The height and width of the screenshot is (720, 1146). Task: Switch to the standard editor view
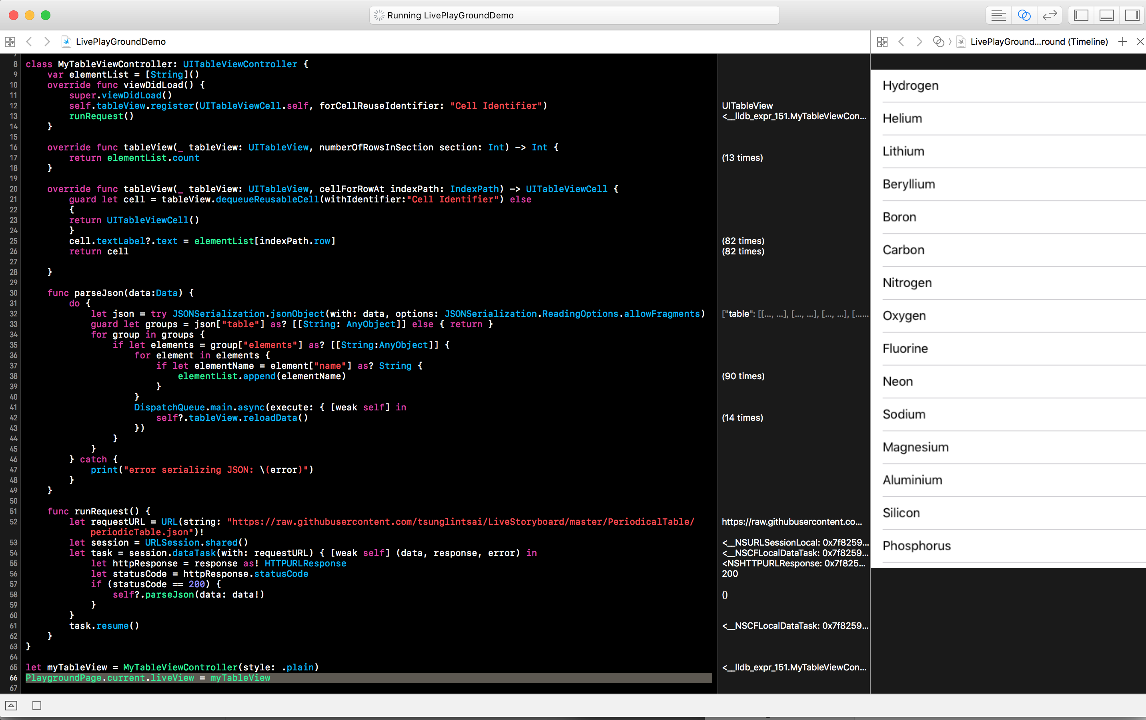click(x=998, y=15)
